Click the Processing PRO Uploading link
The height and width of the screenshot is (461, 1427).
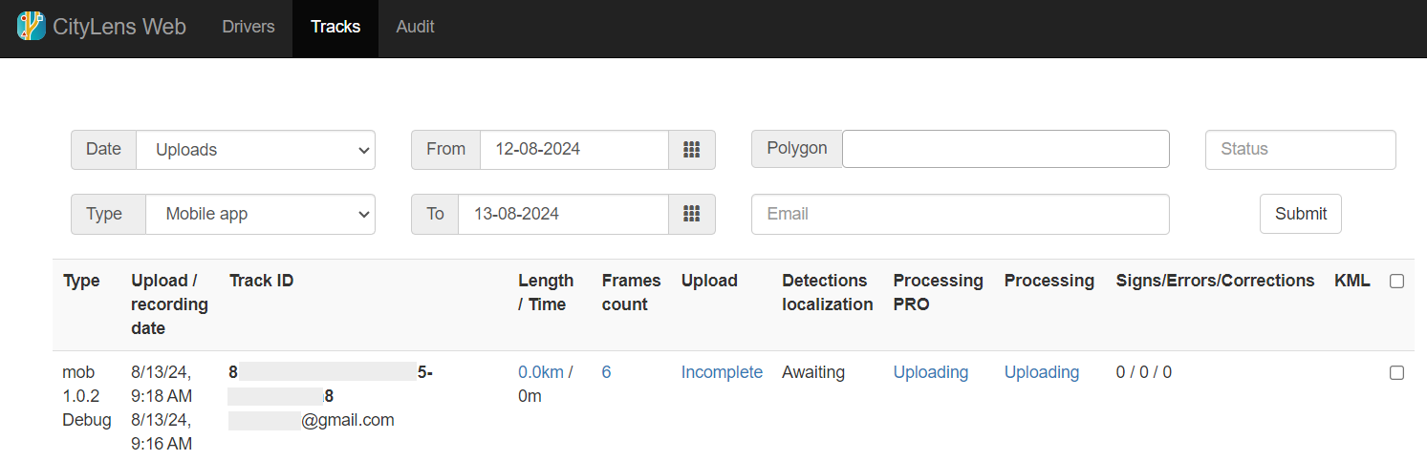click(x=930, y=372)
